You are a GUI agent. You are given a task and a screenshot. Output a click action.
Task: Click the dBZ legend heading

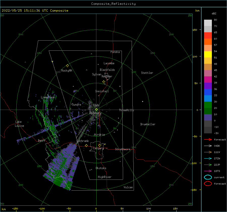click(214, 13)
